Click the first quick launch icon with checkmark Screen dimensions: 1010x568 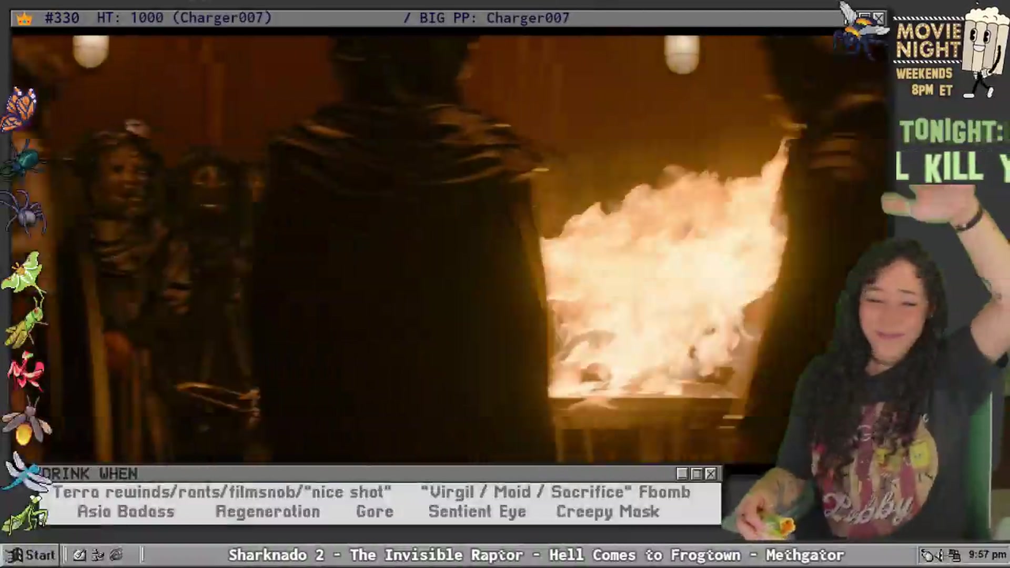coord(79,555)
